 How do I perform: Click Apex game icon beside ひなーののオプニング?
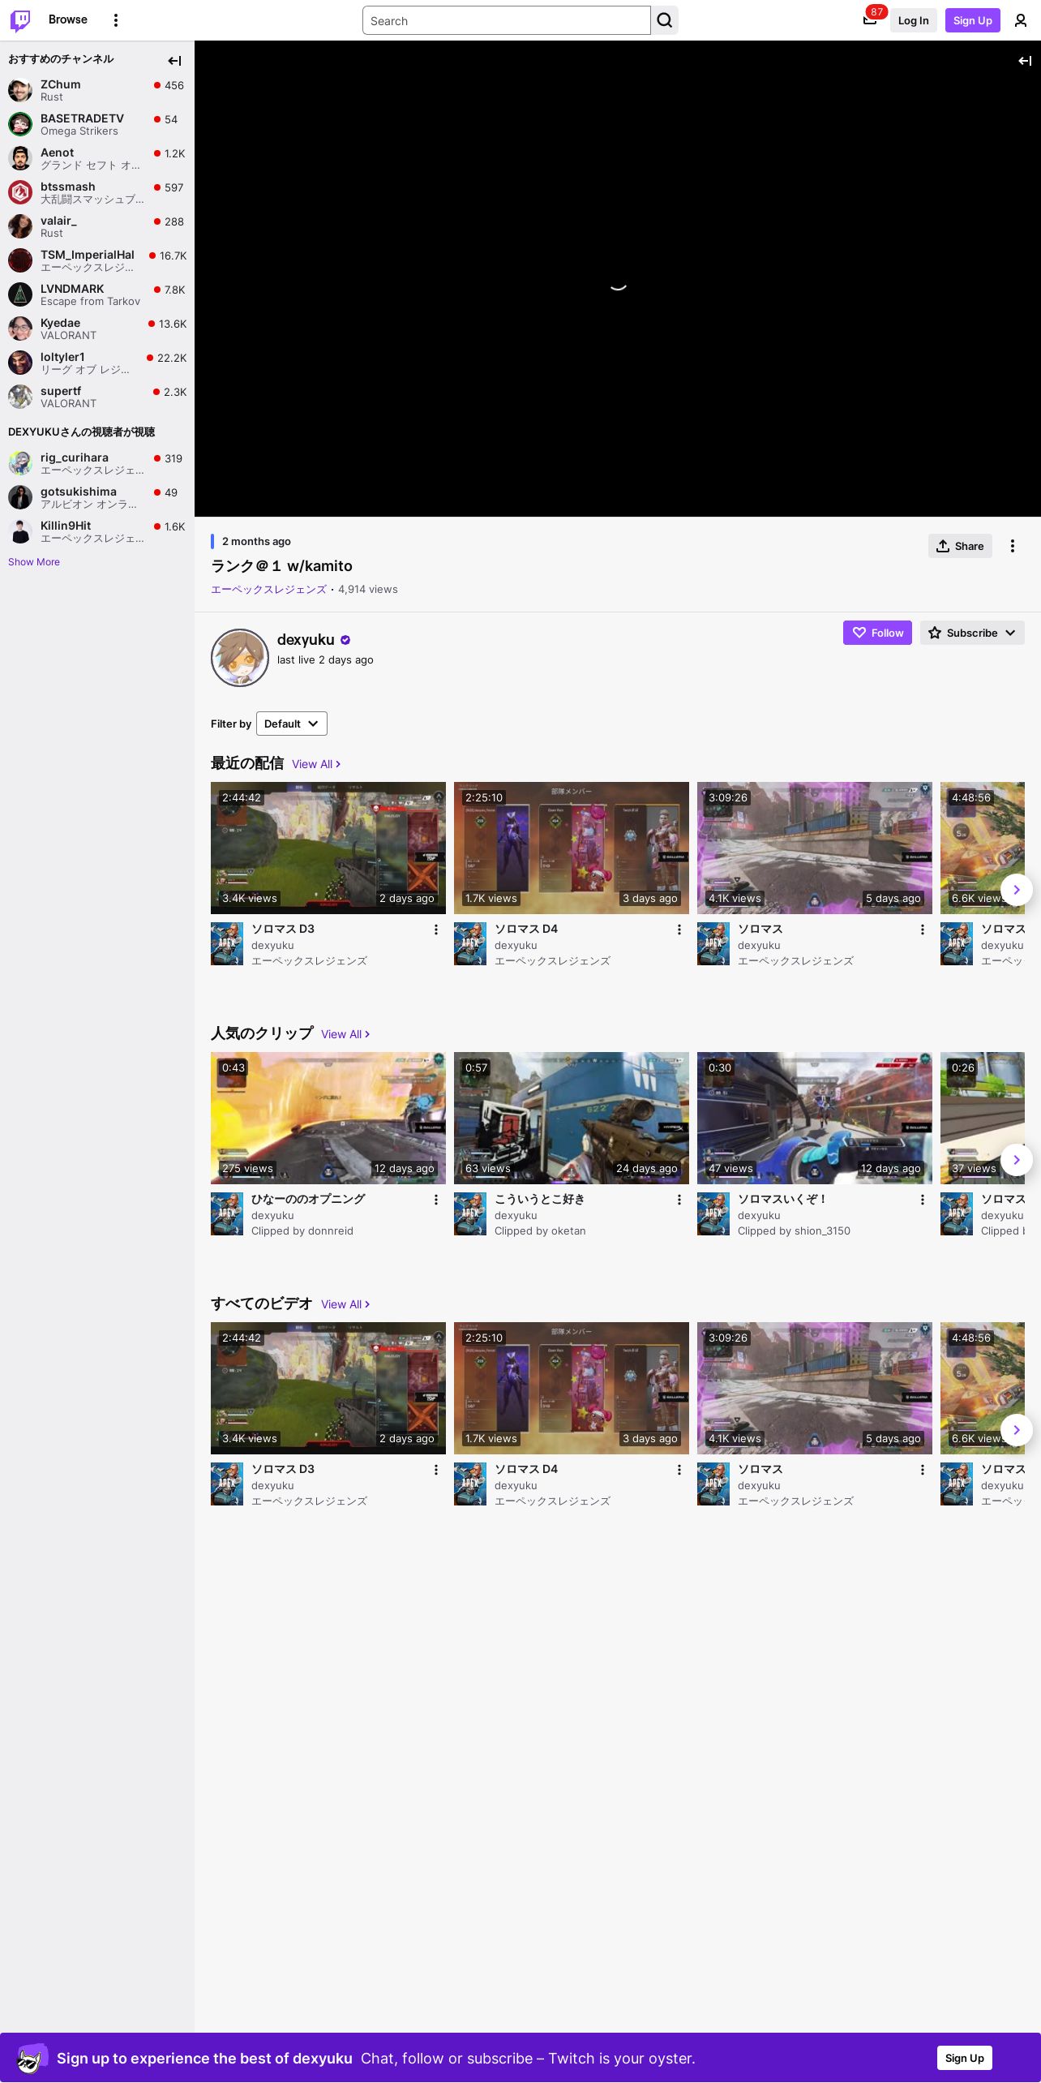[x=227, y=1214]
